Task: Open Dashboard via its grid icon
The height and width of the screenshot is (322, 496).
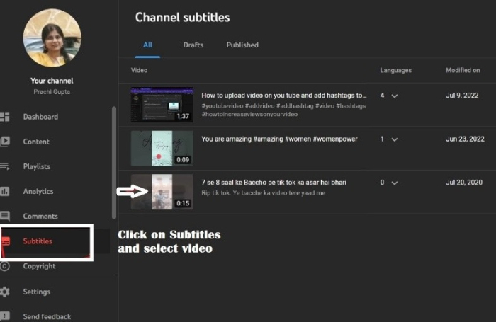Action: [4, 117]
